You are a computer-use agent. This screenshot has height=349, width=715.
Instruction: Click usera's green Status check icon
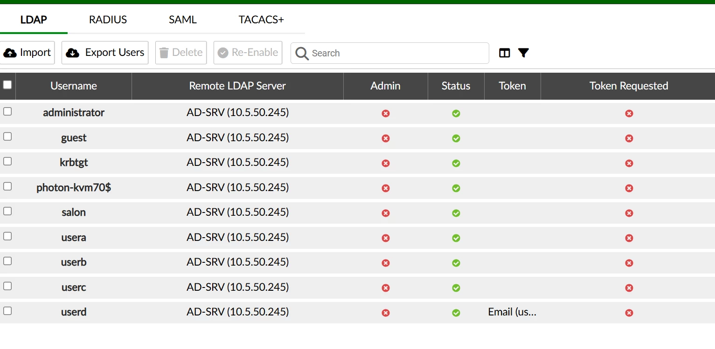456,238
